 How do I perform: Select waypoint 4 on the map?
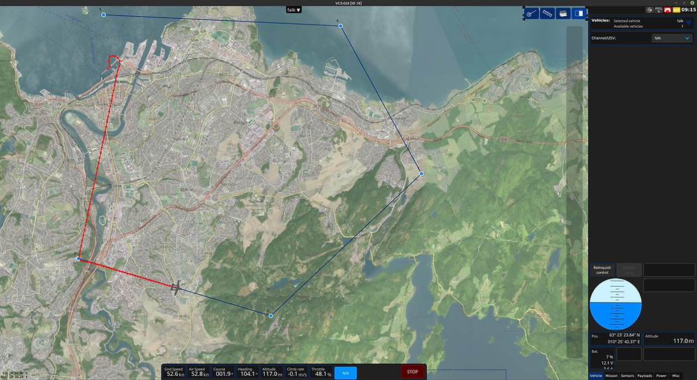341,26
